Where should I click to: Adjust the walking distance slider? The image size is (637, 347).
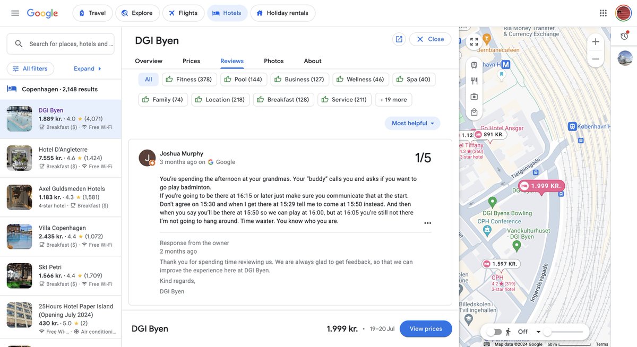click(x=564, y=332)
